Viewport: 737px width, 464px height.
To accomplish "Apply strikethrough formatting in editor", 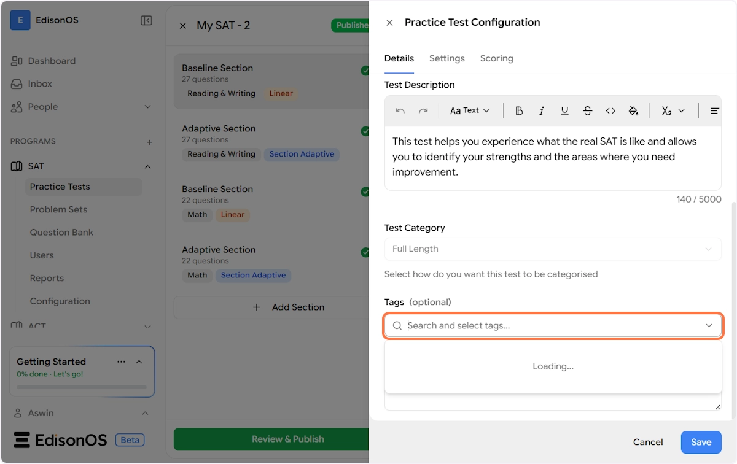I will [588, 111].
